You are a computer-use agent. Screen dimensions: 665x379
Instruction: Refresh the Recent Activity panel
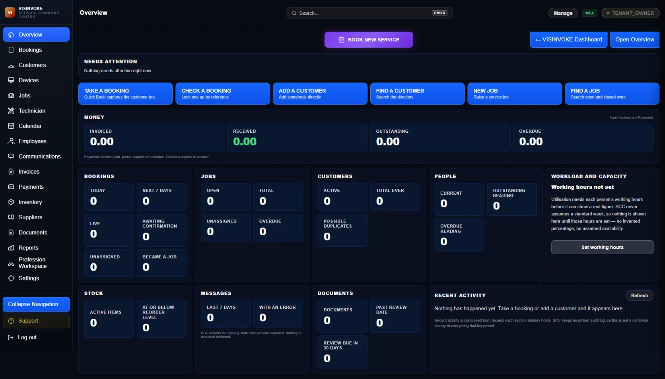click(x=639, y=296)
